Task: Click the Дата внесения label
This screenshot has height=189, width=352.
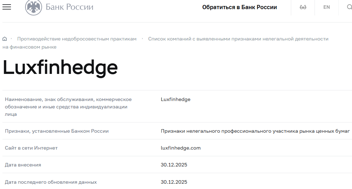Action: pos(23,165)
